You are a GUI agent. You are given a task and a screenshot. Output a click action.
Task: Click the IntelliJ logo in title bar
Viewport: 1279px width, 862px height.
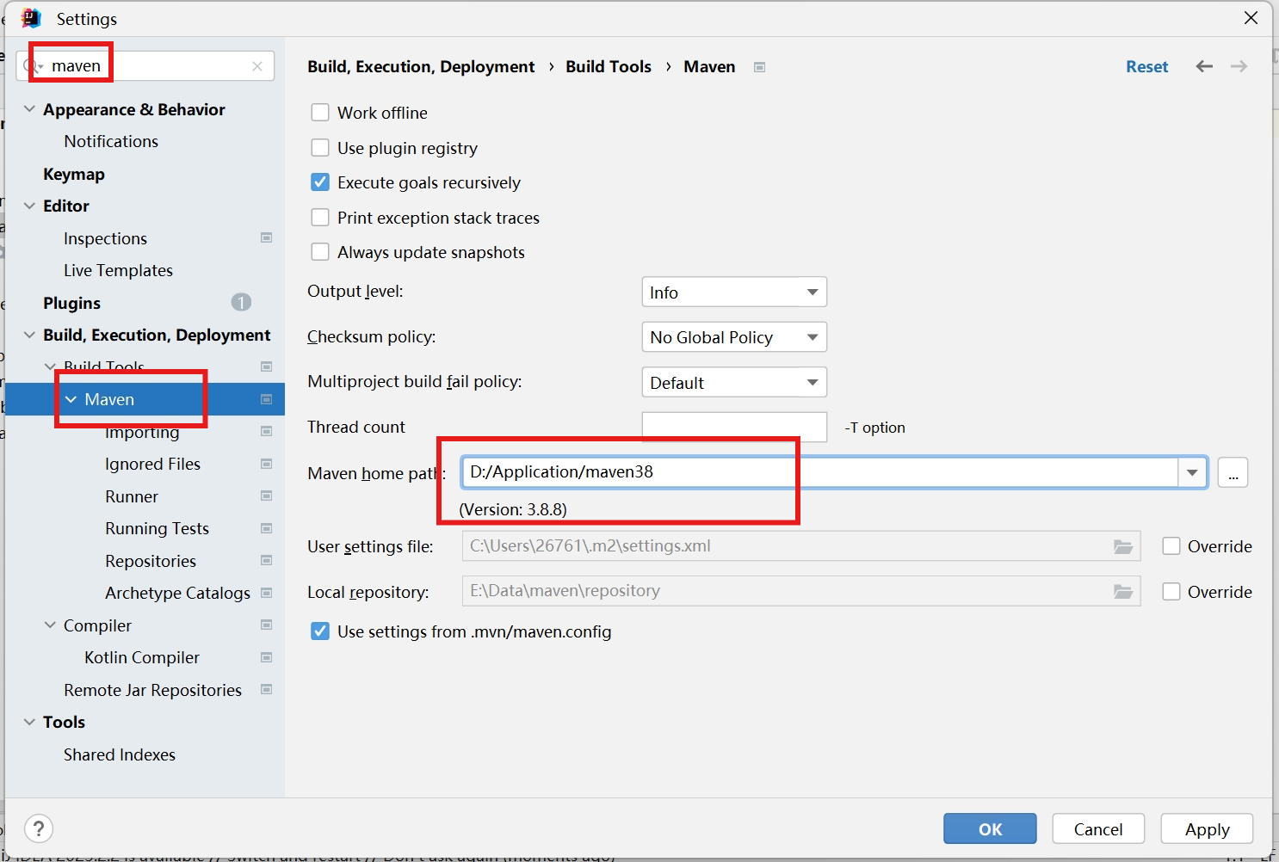pos(31,18)
